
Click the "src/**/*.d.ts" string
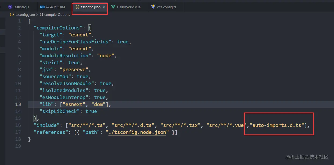(x=133, y=125)
